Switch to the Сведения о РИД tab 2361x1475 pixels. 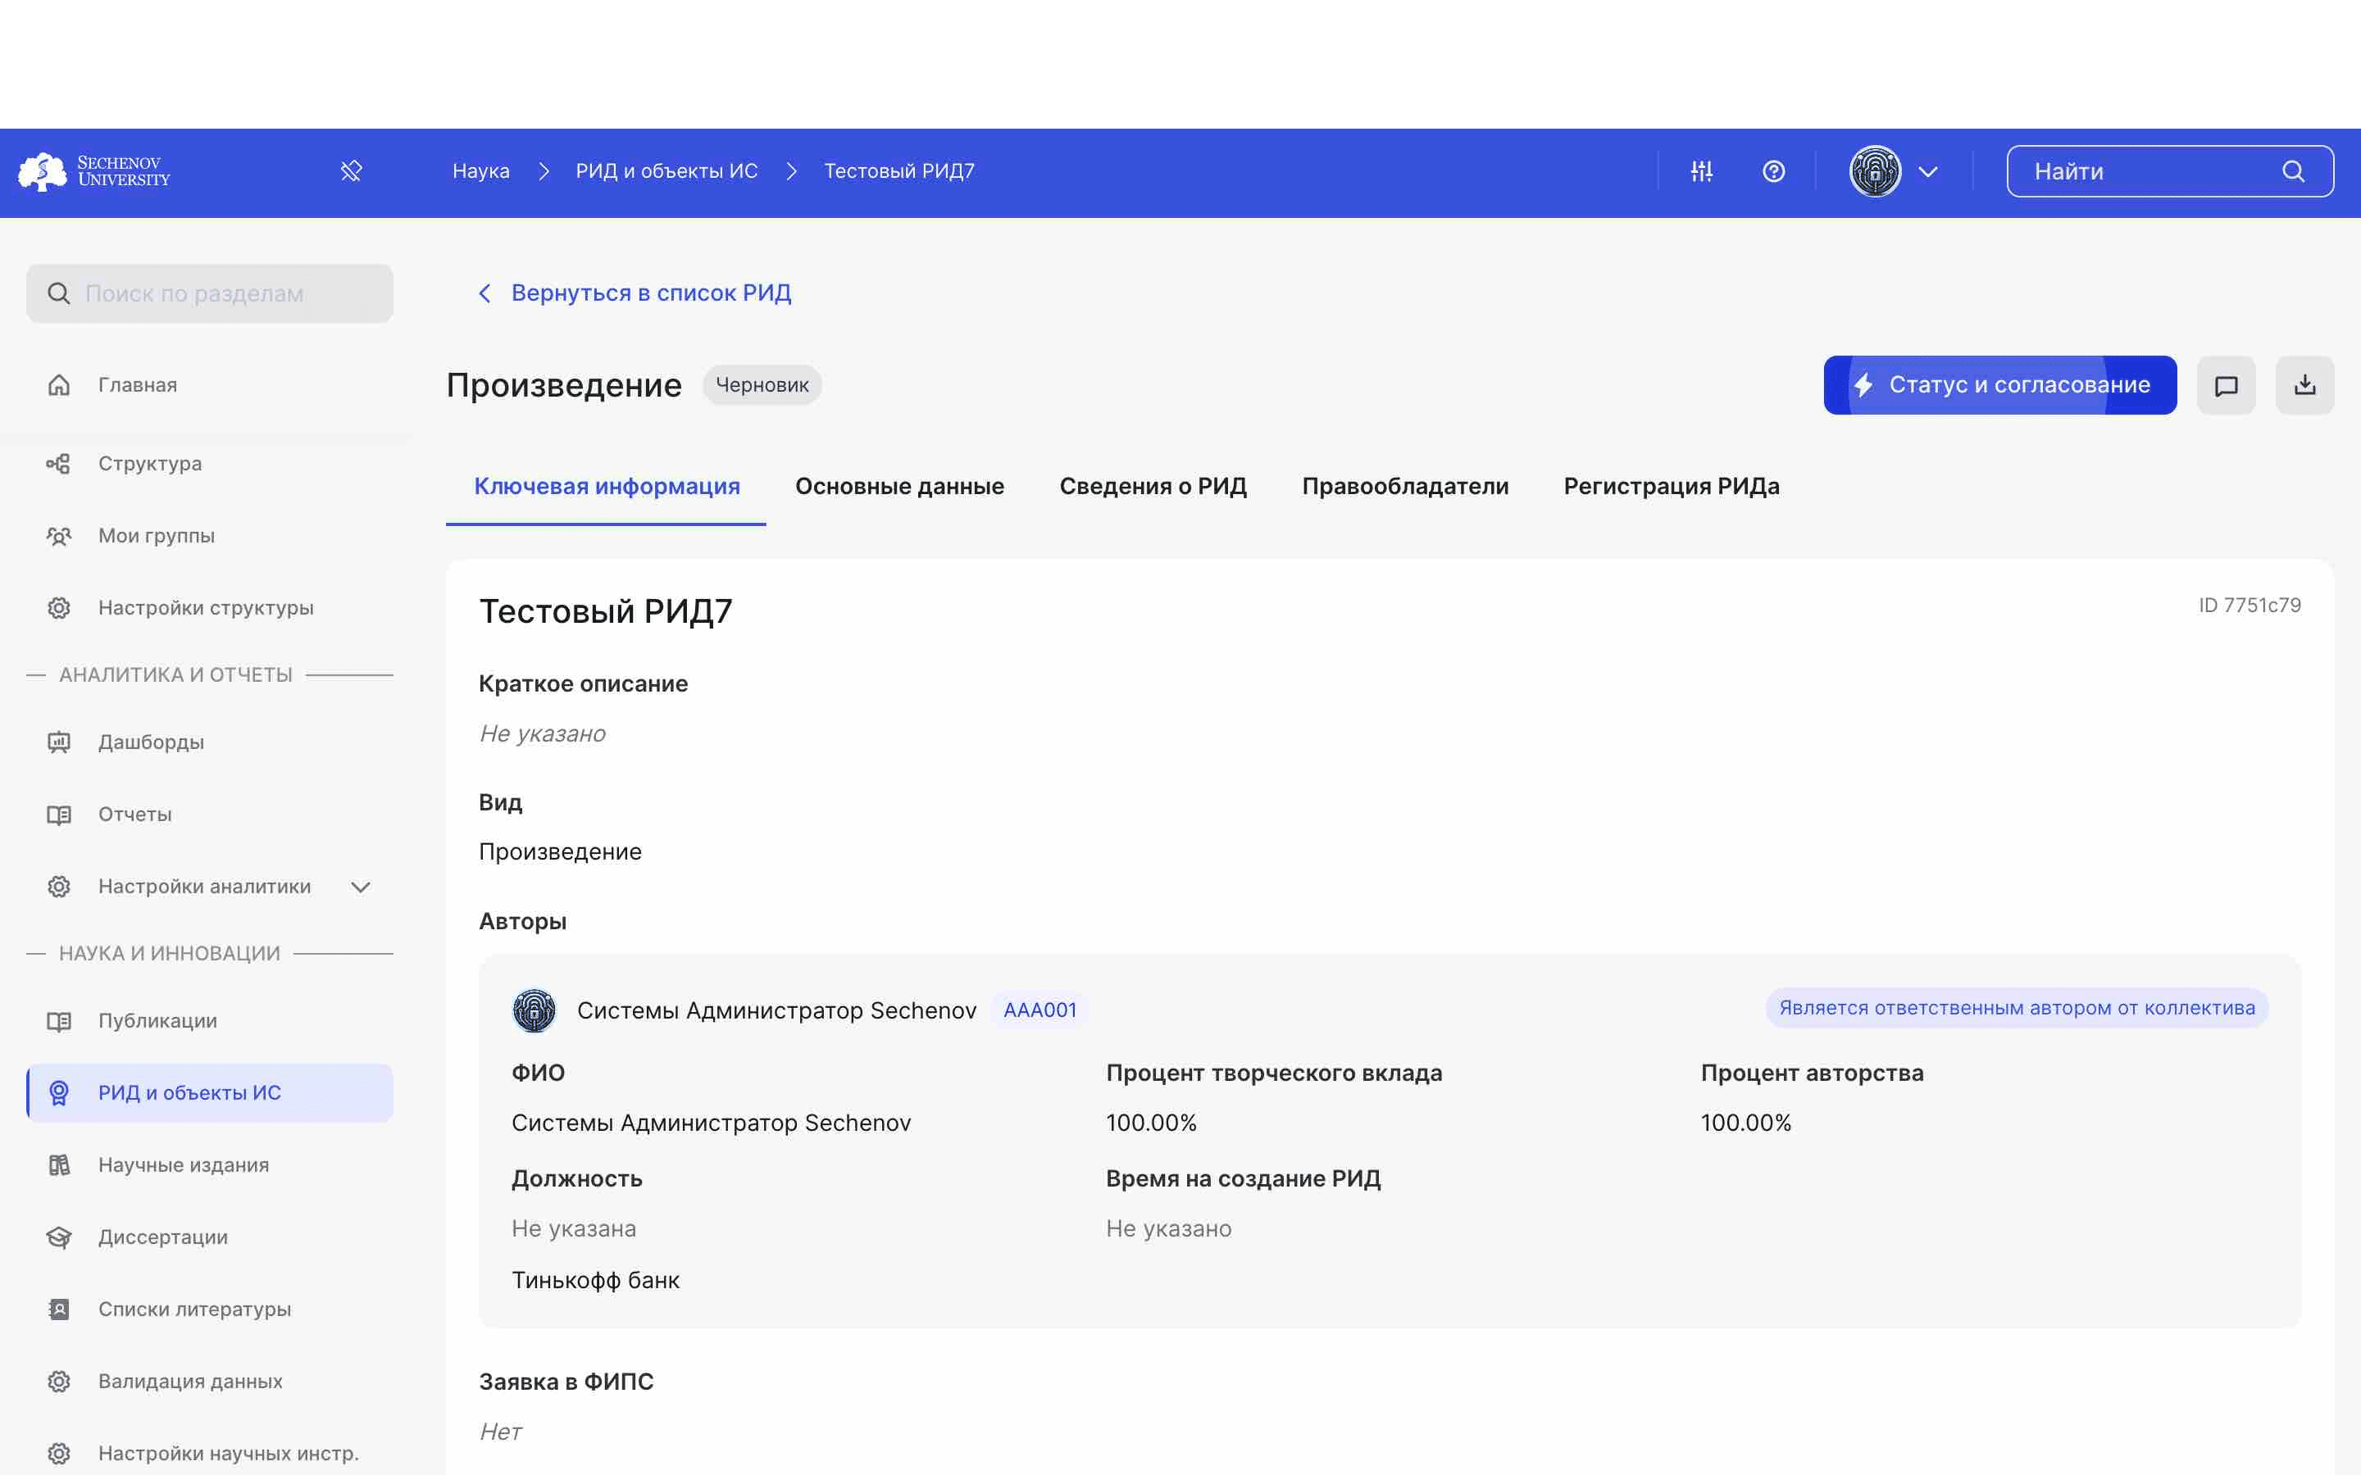pyautogui.click(x=1153, y=486)
